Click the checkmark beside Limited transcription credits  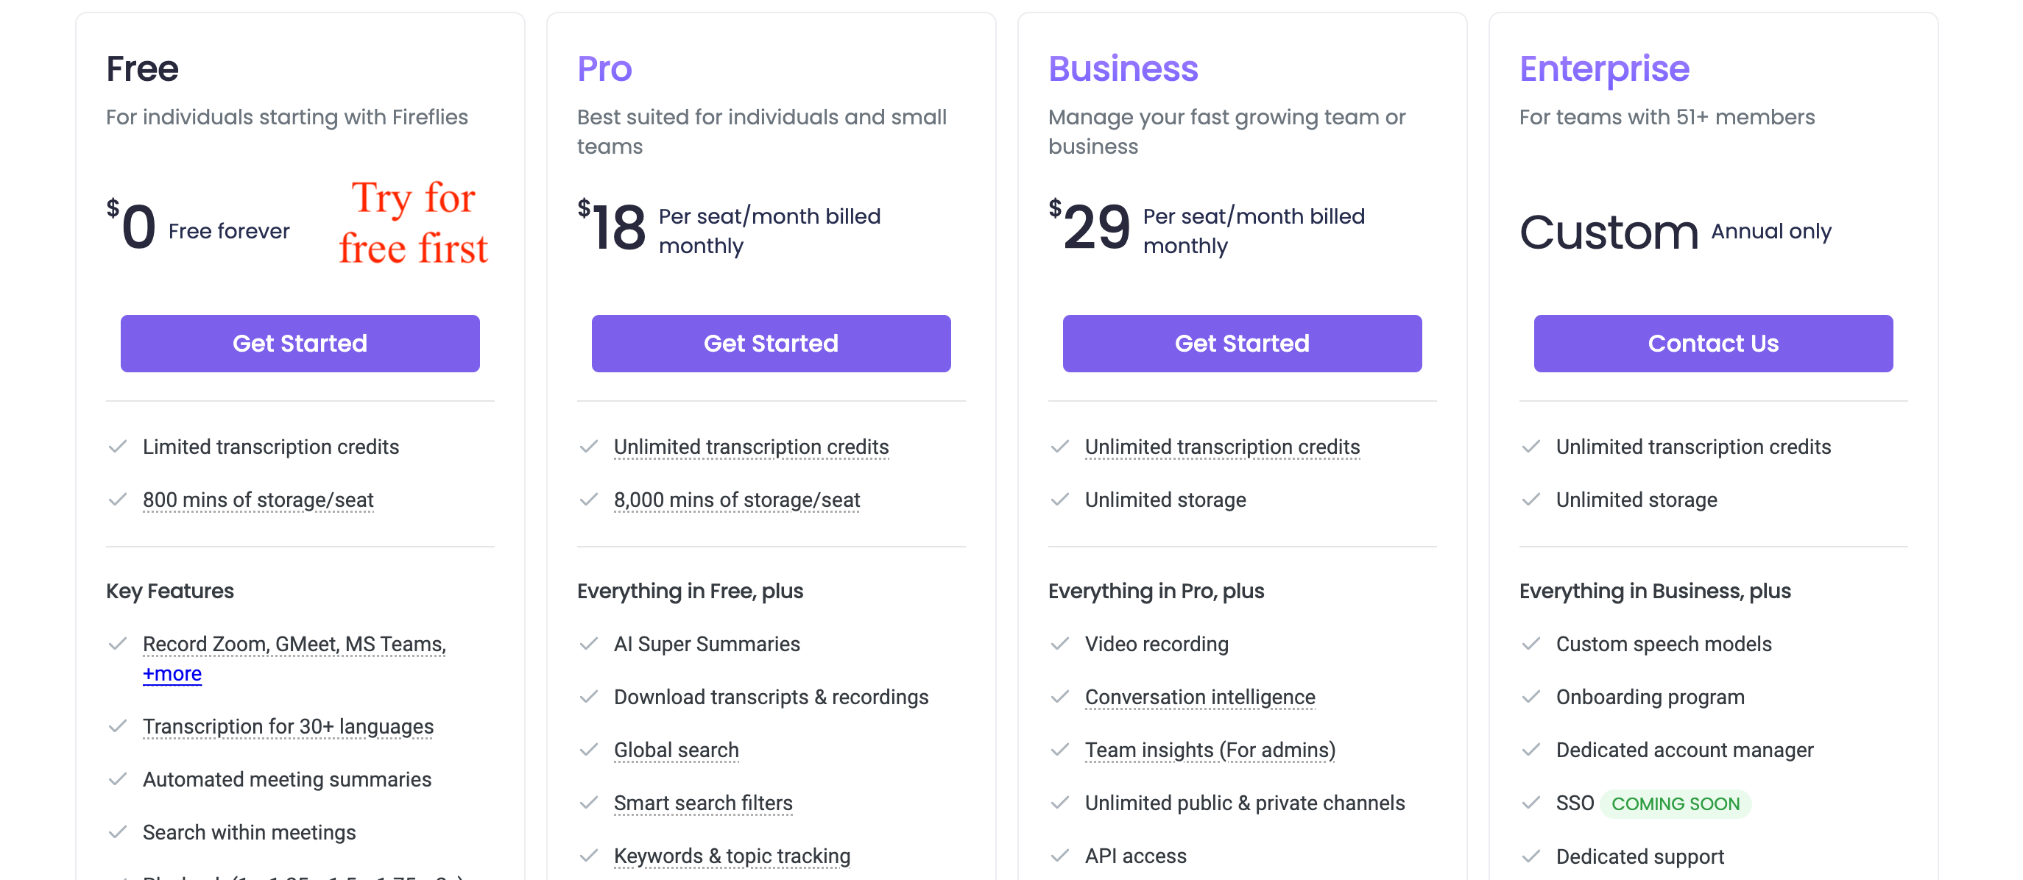tap(118, 447)
